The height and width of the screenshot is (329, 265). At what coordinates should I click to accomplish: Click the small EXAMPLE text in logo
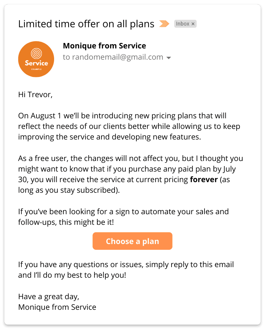pyautogui.click(x=36, y=69)
